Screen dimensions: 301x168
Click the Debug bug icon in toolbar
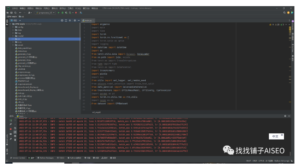(x=62, y=13)
